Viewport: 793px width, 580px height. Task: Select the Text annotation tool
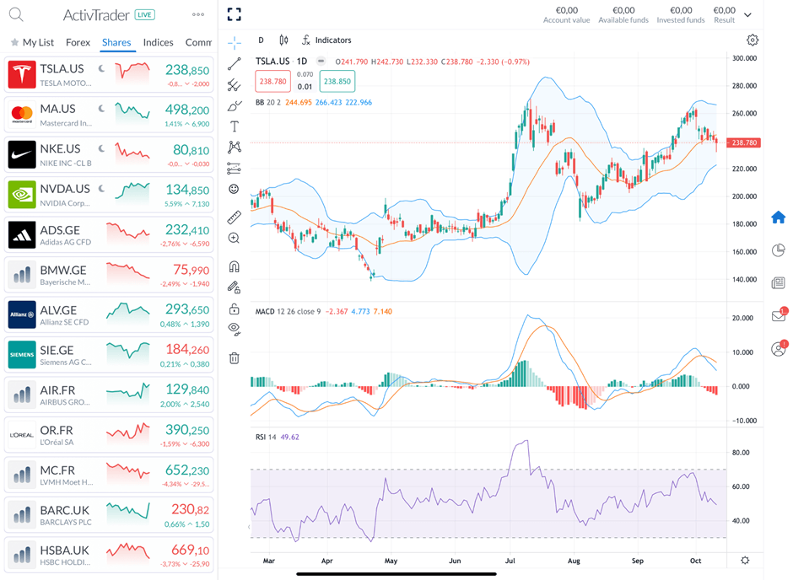pyautogui.click(x=235, y=126)
